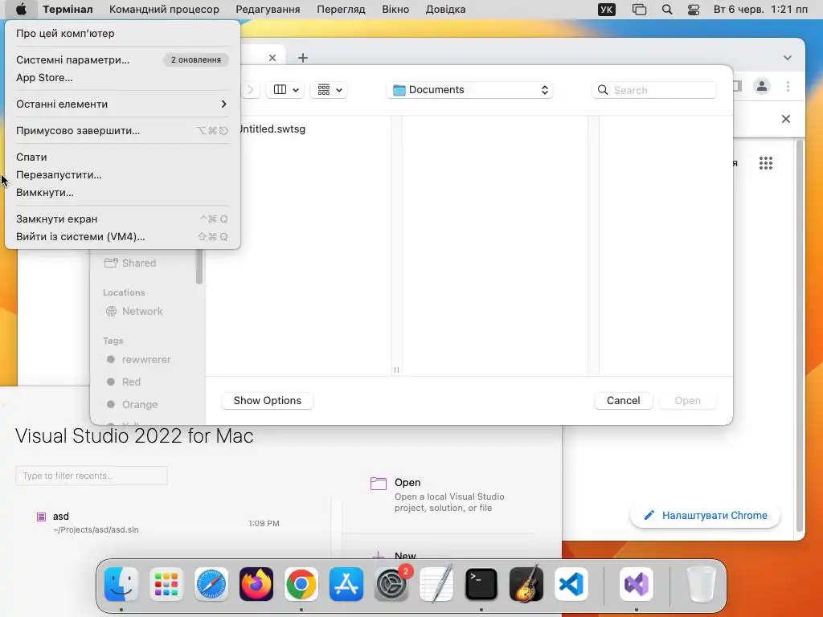823x617 pixels.
Task: Open Перегляд menu in menu bar
Action: [341, 10]
